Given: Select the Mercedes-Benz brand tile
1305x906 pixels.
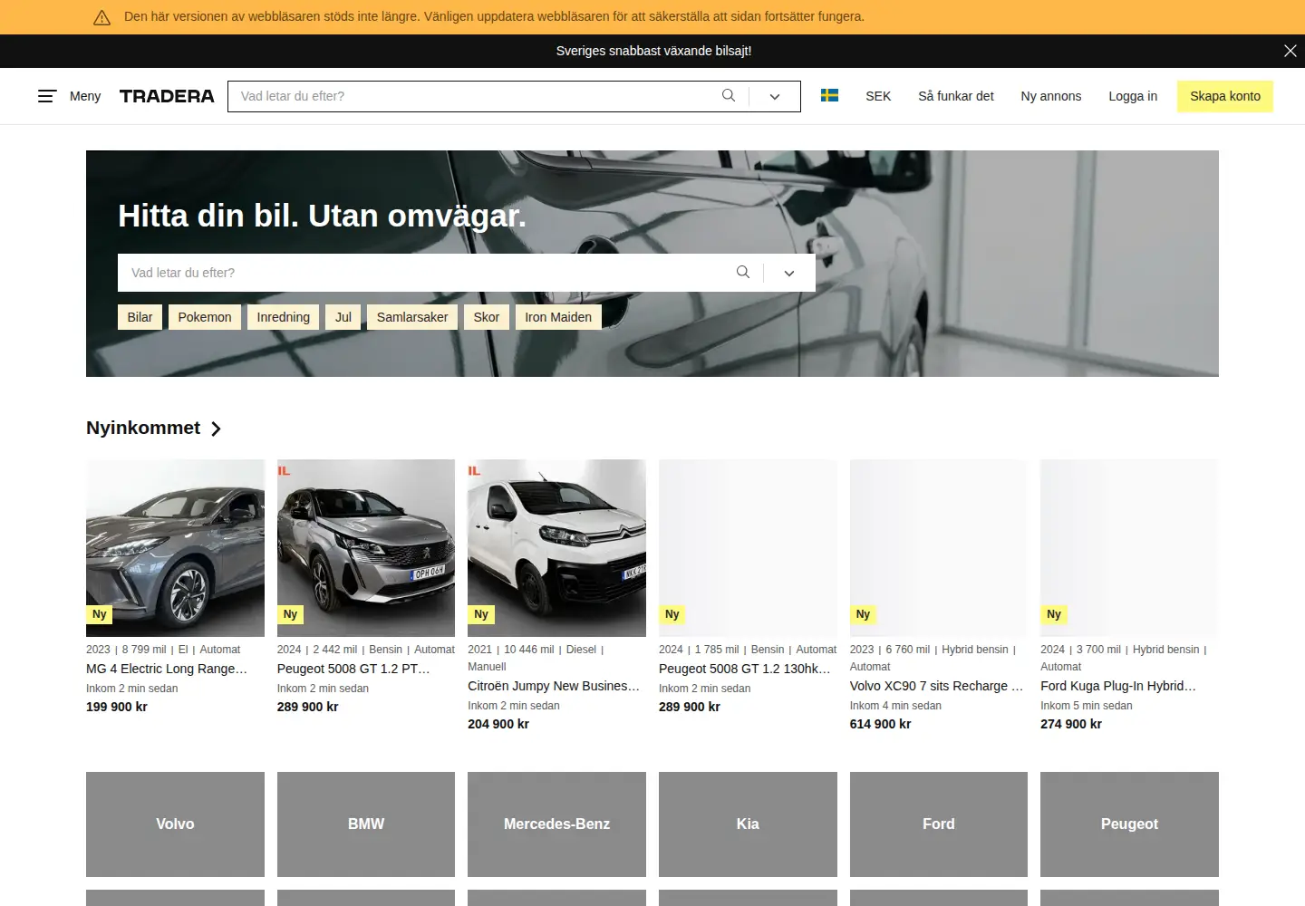Looking at the screenshot, I should pyautogui.click(x=556, y=824).
